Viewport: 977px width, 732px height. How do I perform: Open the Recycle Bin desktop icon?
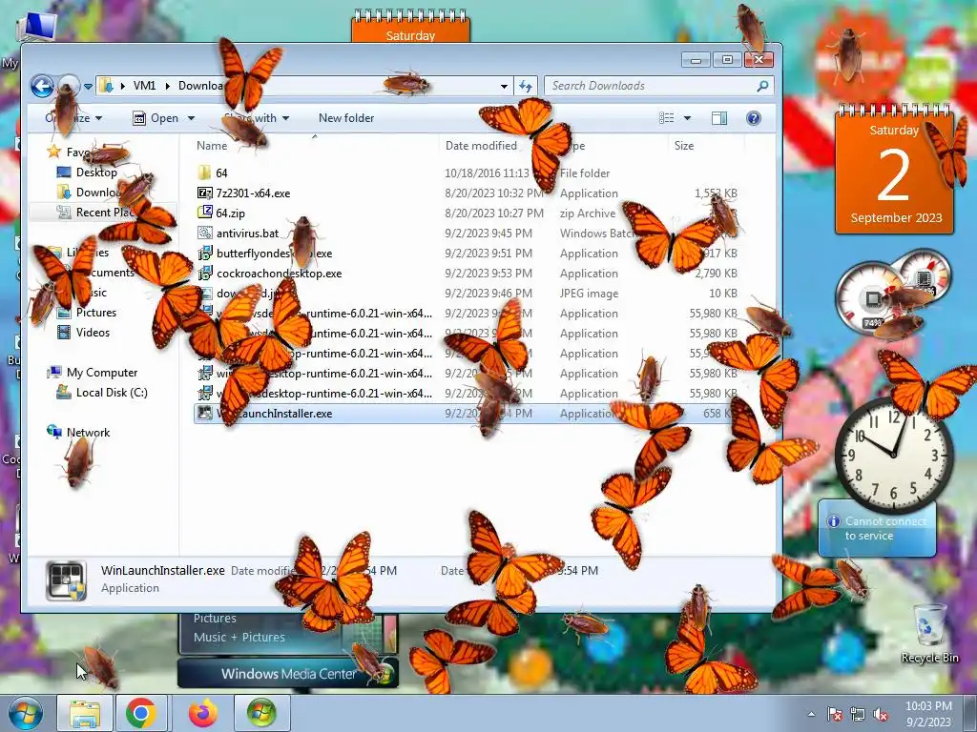[x=929, y=632]
